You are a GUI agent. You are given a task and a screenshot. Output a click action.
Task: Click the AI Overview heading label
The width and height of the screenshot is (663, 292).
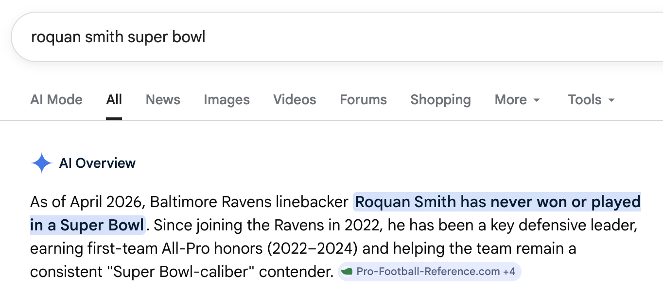pos(97,163)
